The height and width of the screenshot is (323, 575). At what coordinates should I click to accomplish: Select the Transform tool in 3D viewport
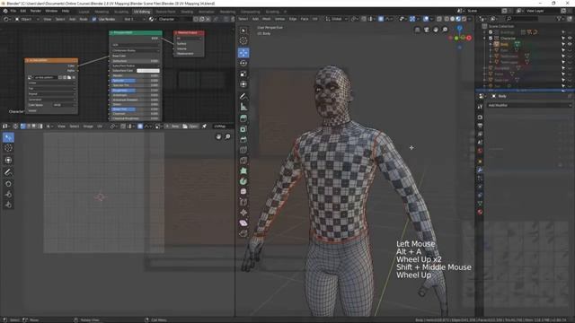[x=243, y=84]
